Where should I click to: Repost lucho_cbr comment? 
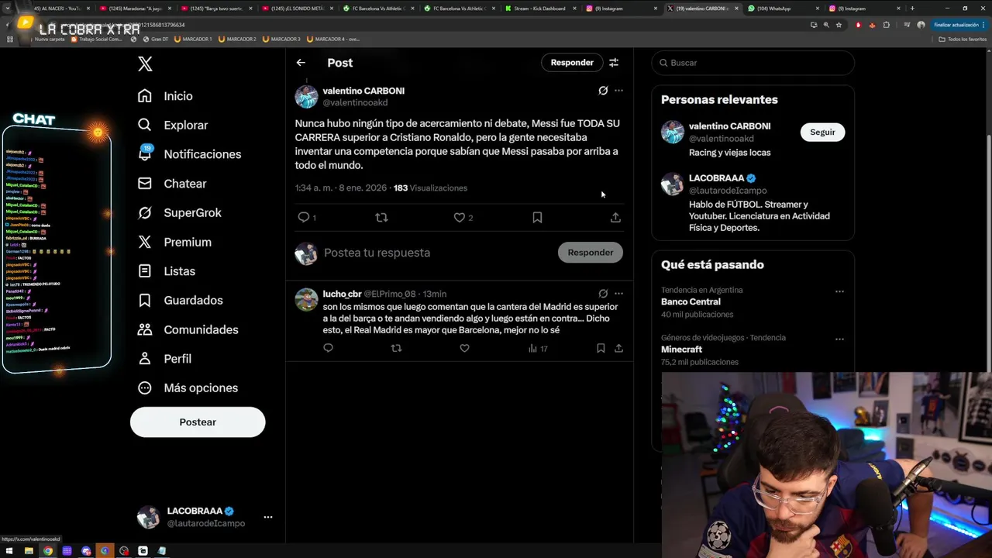pyautogui.click(x=396, y=349)
